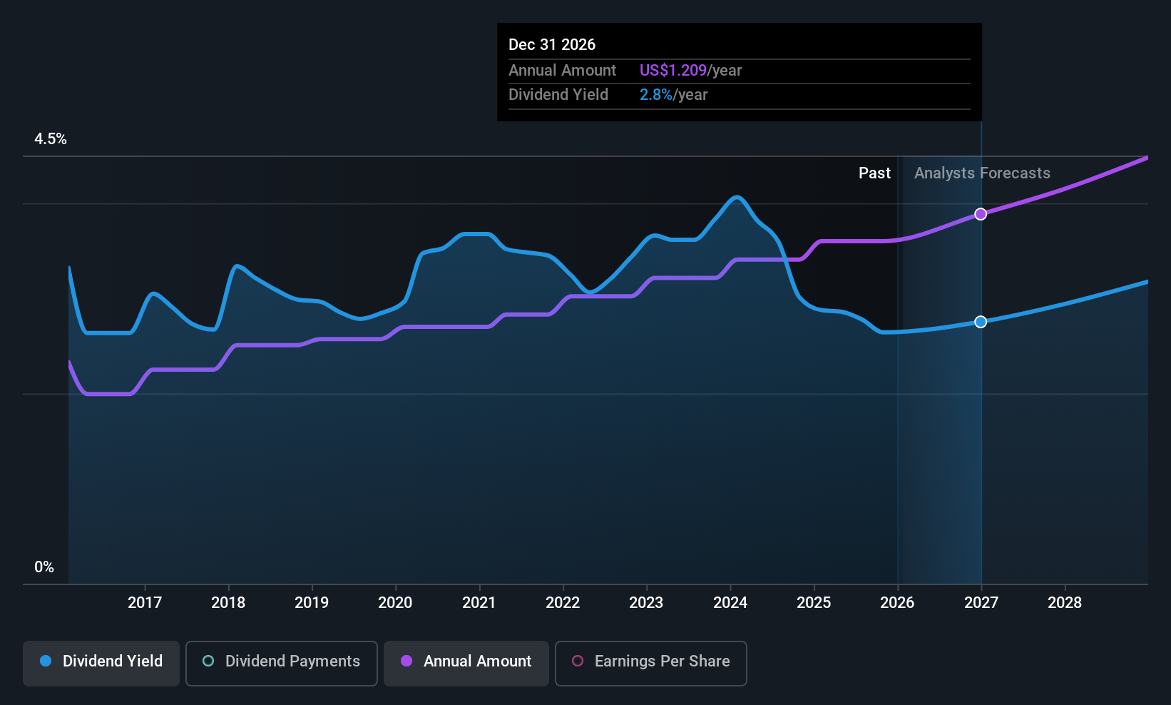Click the 2028 x-axis year label
Screen dimensions: 1171x705
pos(1065,603)
